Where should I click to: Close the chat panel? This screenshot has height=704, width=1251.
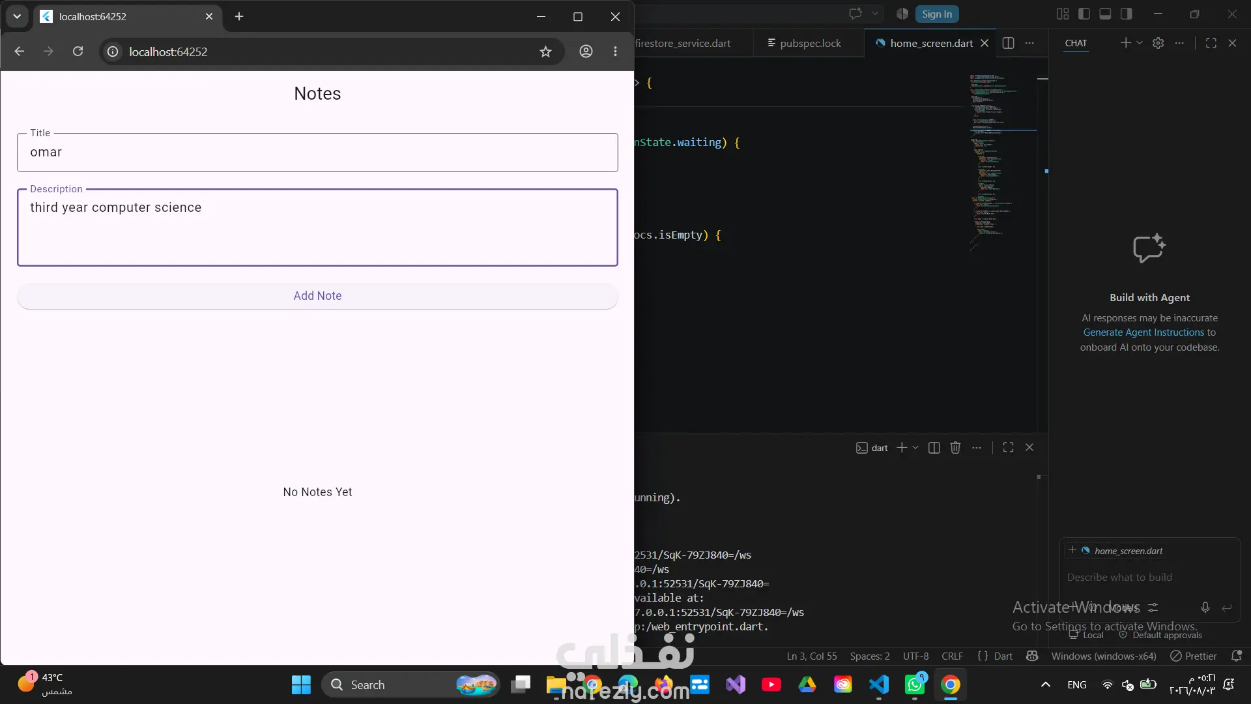pyautogui.click(x=1232, y=43)
